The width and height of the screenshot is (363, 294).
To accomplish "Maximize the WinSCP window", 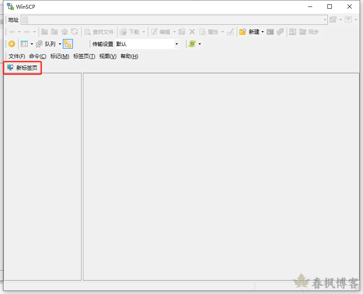I will [x=330, y=7].
